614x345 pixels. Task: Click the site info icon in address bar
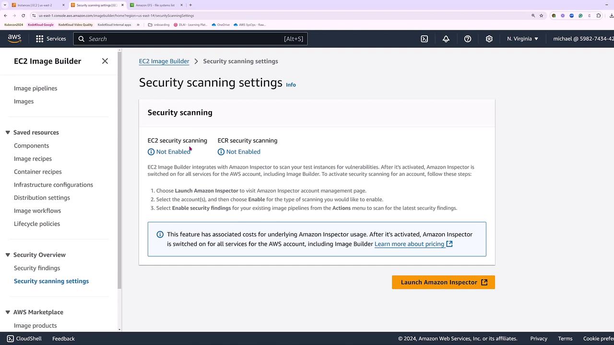(x=34, y=15)
